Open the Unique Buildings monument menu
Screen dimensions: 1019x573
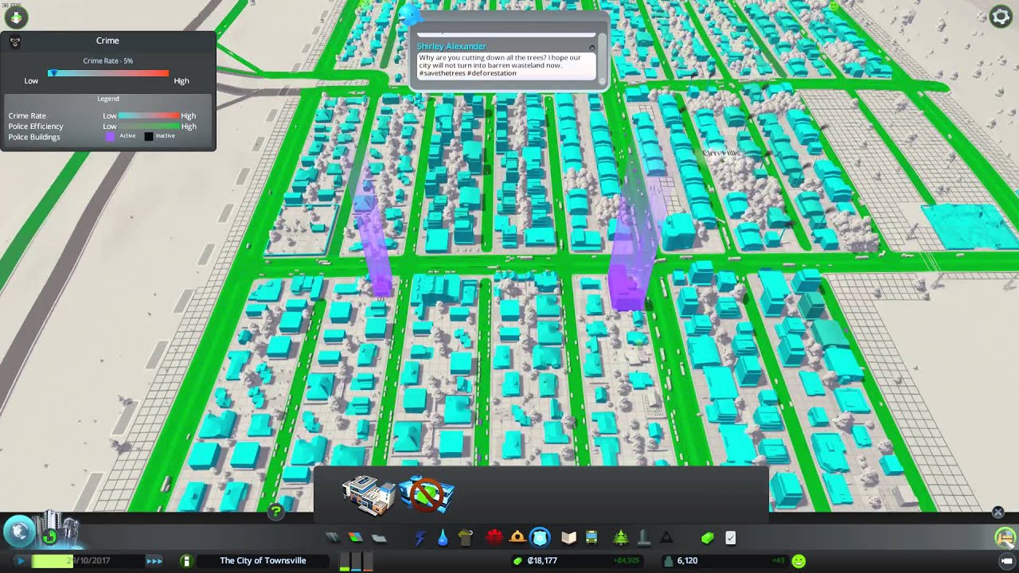coord(643,538)
